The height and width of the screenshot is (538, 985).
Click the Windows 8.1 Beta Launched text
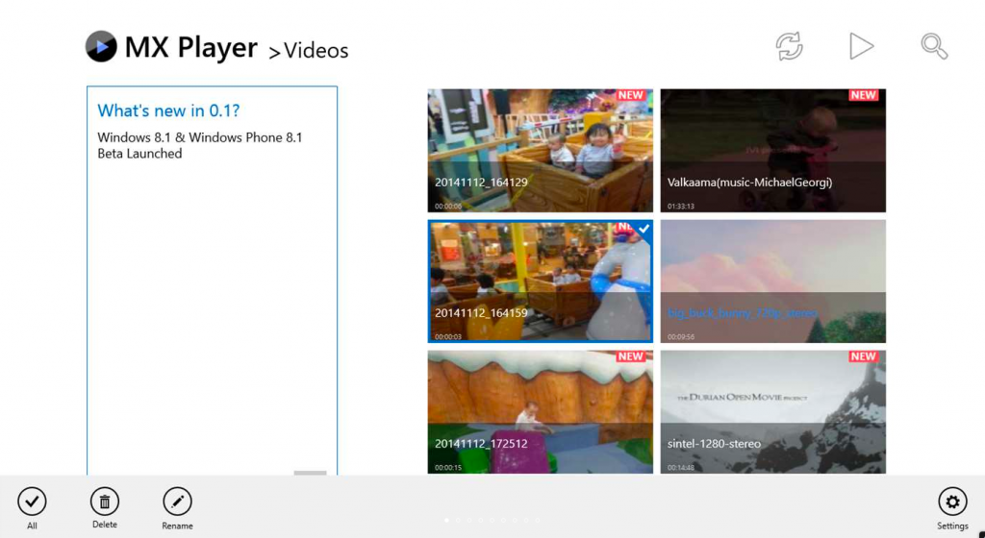[200, 145]
